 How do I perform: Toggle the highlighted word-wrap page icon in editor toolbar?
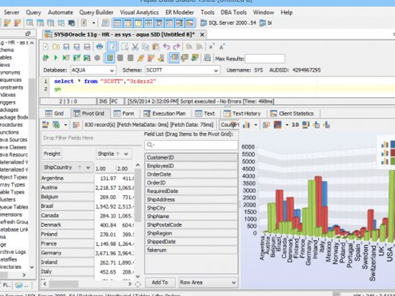coord(112,47)
